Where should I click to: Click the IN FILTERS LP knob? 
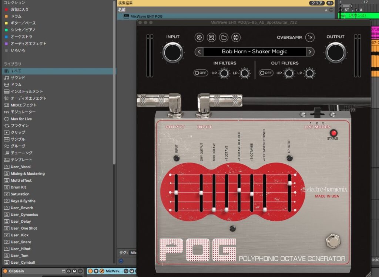(x=245, y=73)
